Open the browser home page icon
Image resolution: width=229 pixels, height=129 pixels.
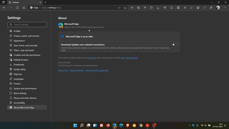coord(24,8)
